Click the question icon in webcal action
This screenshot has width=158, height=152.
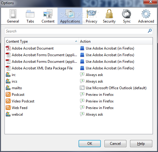tap(82, 114)
